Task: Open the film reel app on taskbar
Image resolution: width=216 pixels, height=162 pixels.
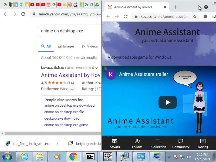Action: coord(107,157)
